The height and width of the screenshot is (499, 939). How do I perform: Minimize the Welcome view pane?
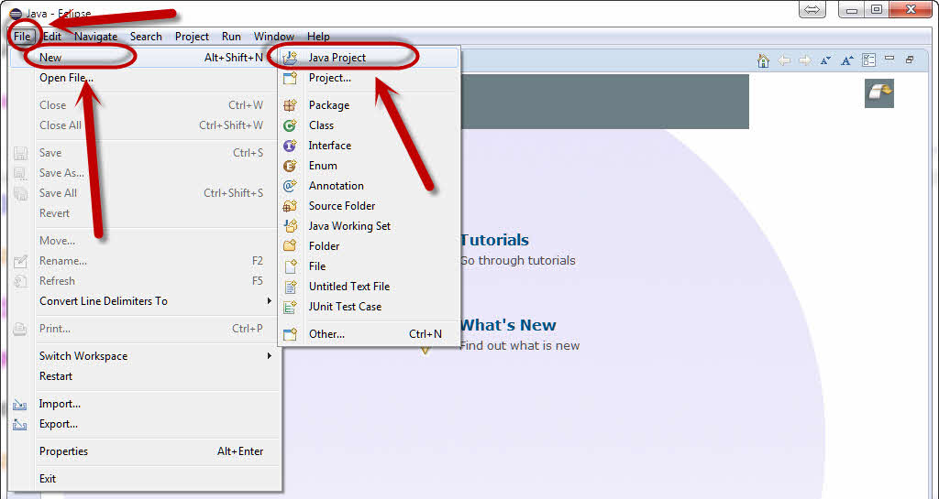point(889,58)
